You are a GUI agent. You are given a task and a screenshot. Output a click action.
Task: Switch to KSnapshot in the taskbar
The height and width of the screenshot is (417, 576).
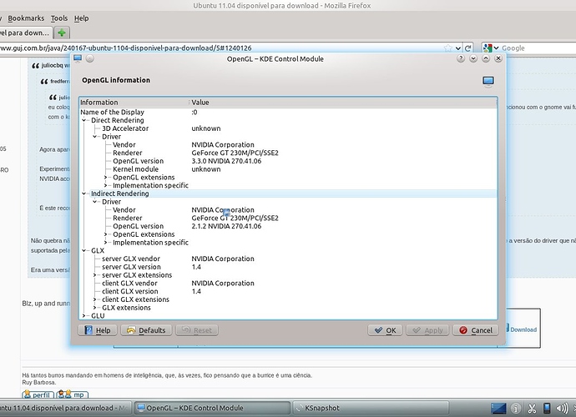coord(371,408)
